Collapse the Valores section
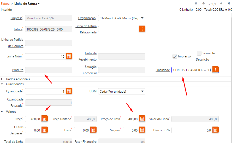Screen dimensions: 232x143 coord(2,111)
